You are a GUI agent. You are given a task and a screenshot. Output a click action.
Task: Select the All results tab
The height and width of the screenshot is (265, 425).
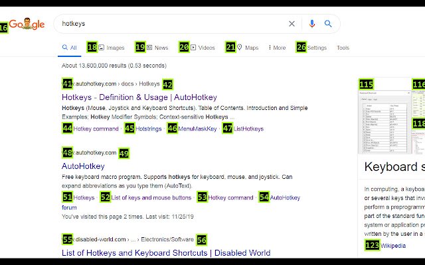(69, 48)
